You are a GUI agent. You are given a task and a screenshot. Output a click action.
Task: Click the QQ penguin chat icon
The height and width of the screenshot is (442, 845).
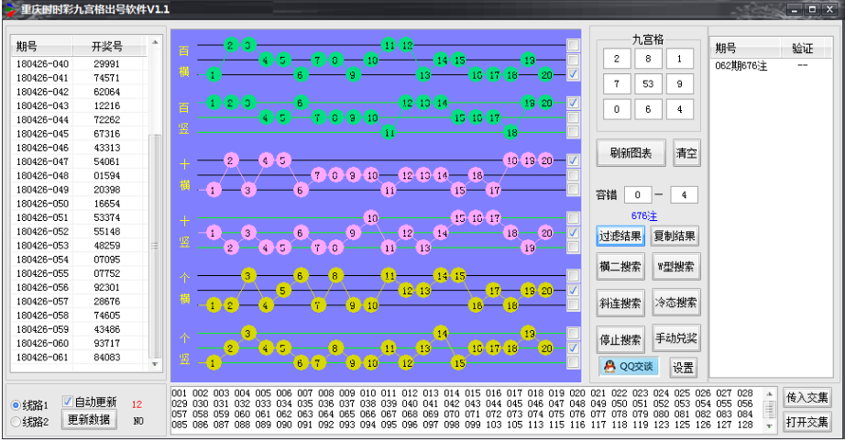click(609, 367)
